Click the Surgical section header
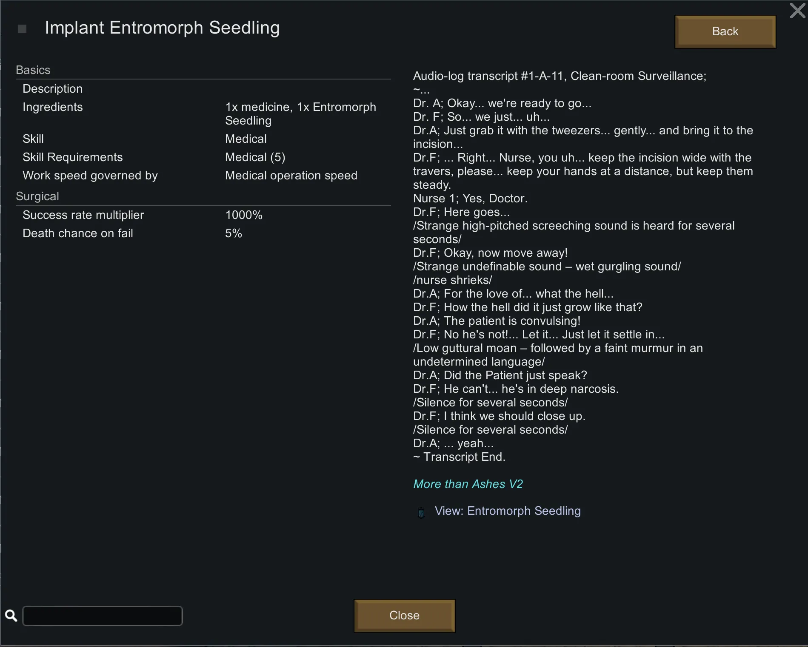 (37, 196)
